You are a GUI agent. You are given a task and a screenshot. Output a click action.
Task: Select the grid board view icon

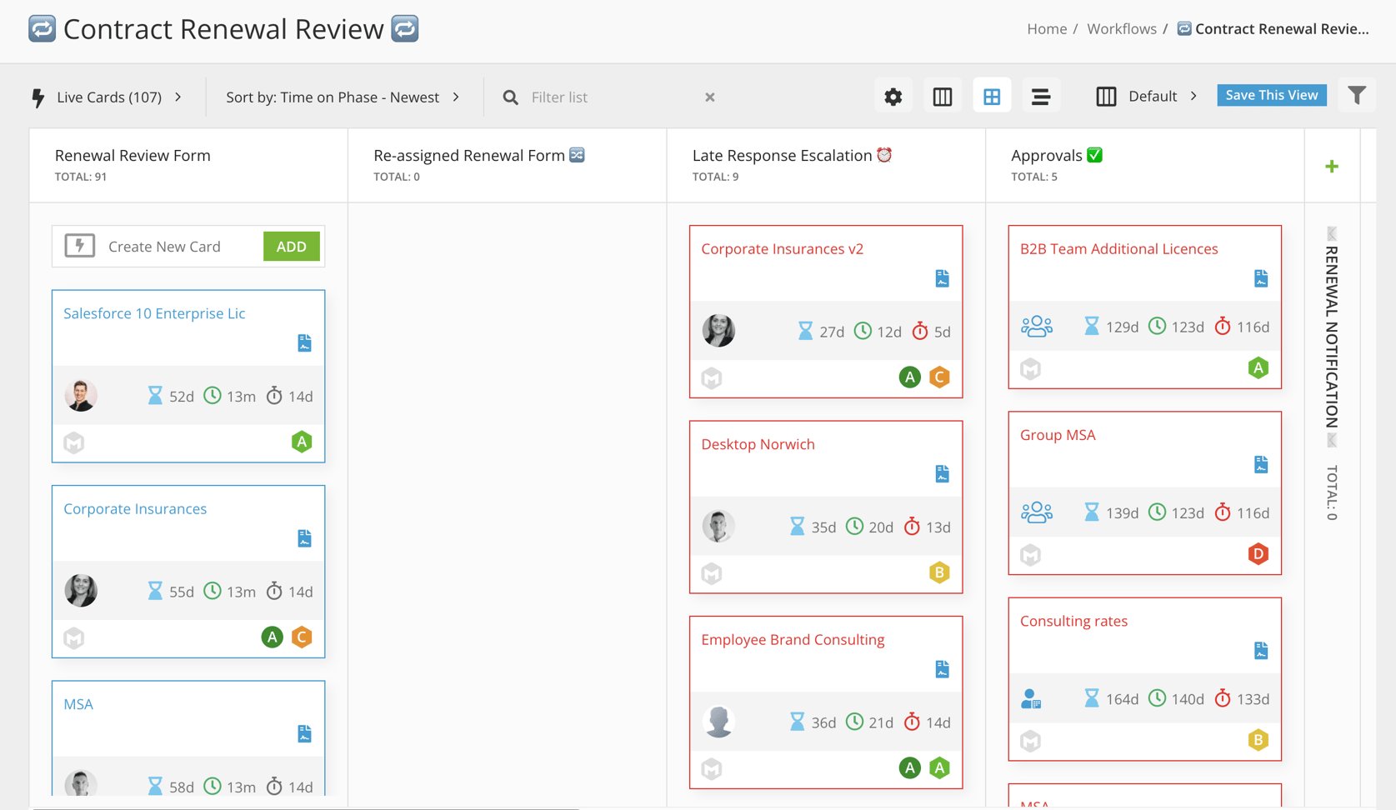coord(992,95)
